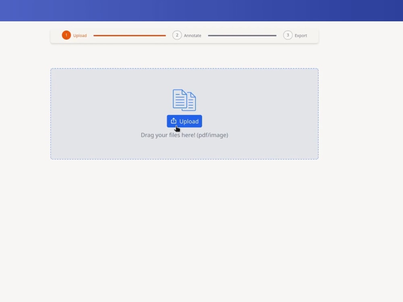This screenshot has width=403, height=302.
Task: Click the orange progress bar after Upload
Action: point(129,35)
